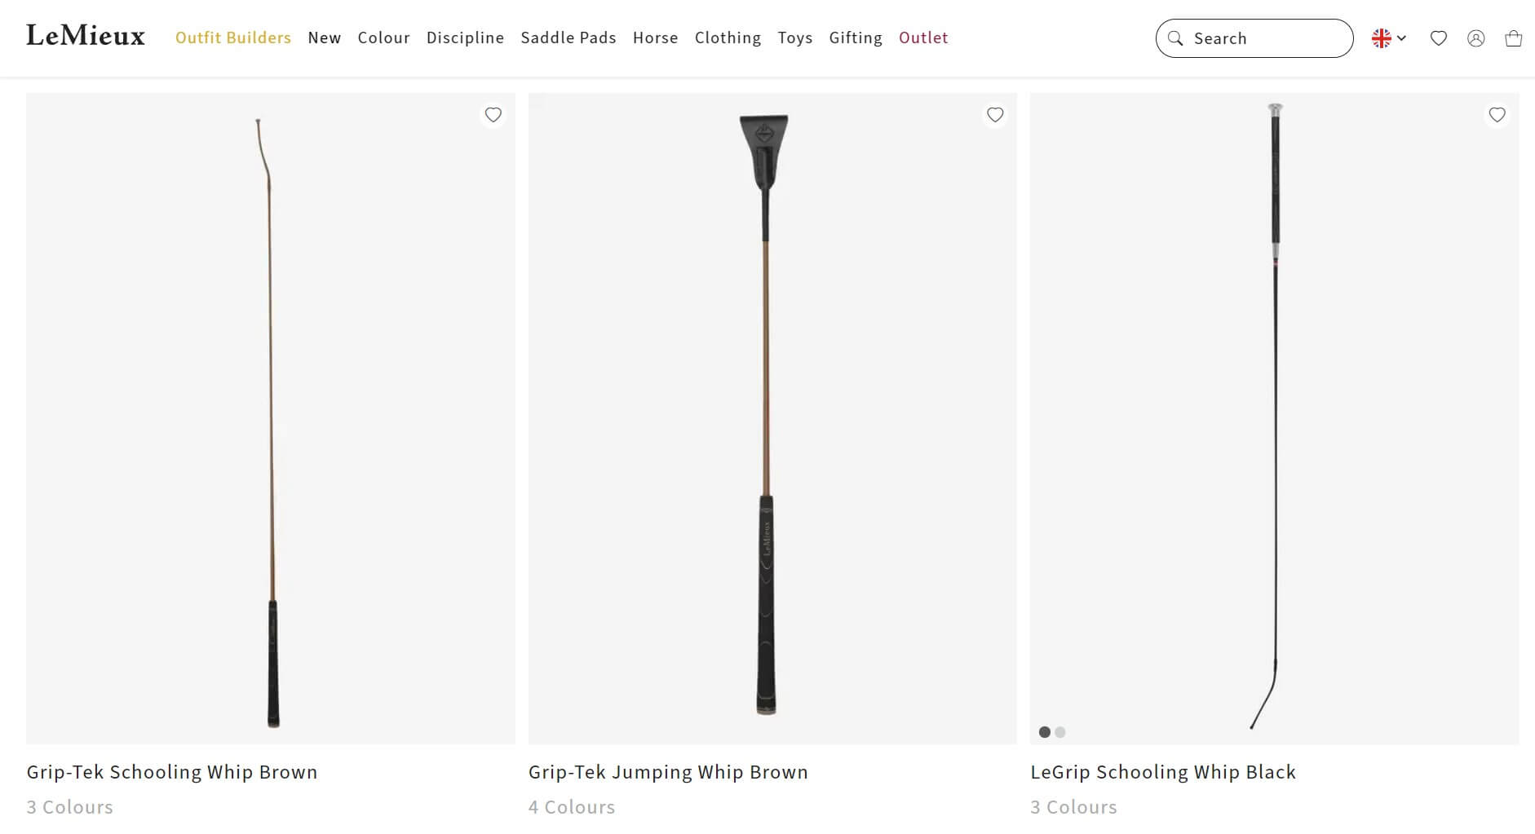The height and width of the screenshot is (834, 1535).
Task: Expand the country selector chevron
Action: click(1402, 38)
